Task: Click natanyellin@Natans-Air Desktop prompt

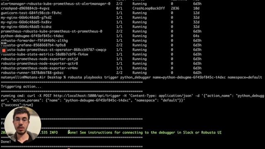Action: pos(33,77)
